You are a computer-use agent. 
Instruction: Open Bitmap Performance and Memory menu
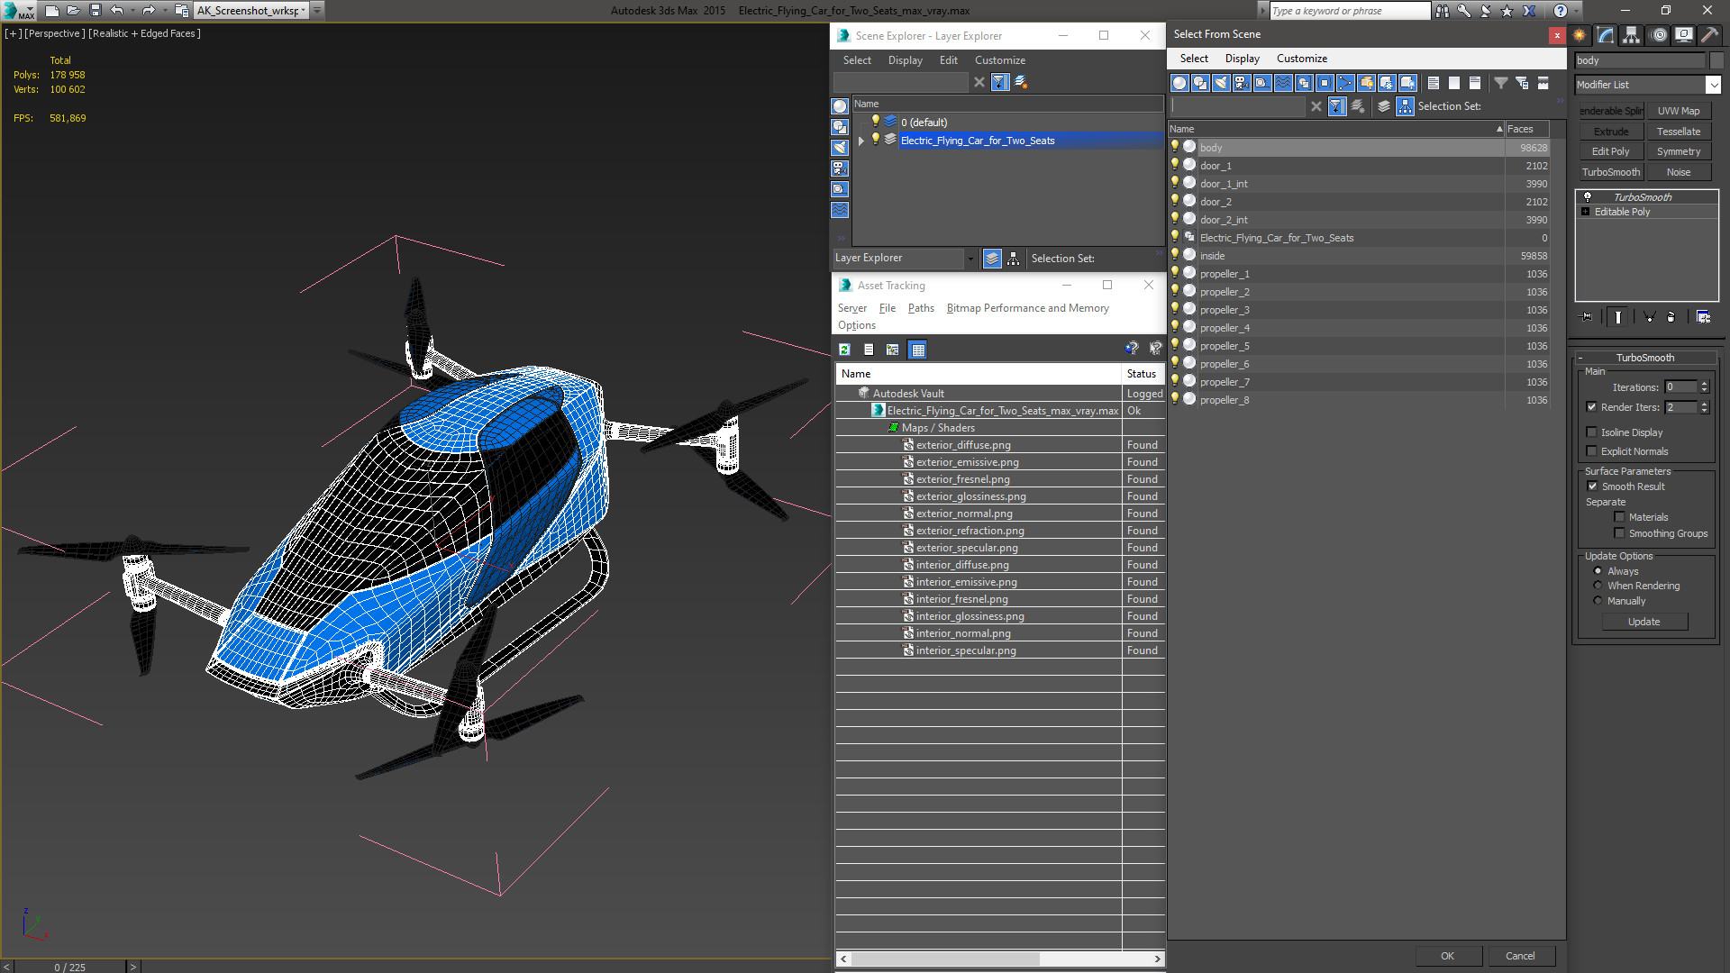pos(1027,308)
